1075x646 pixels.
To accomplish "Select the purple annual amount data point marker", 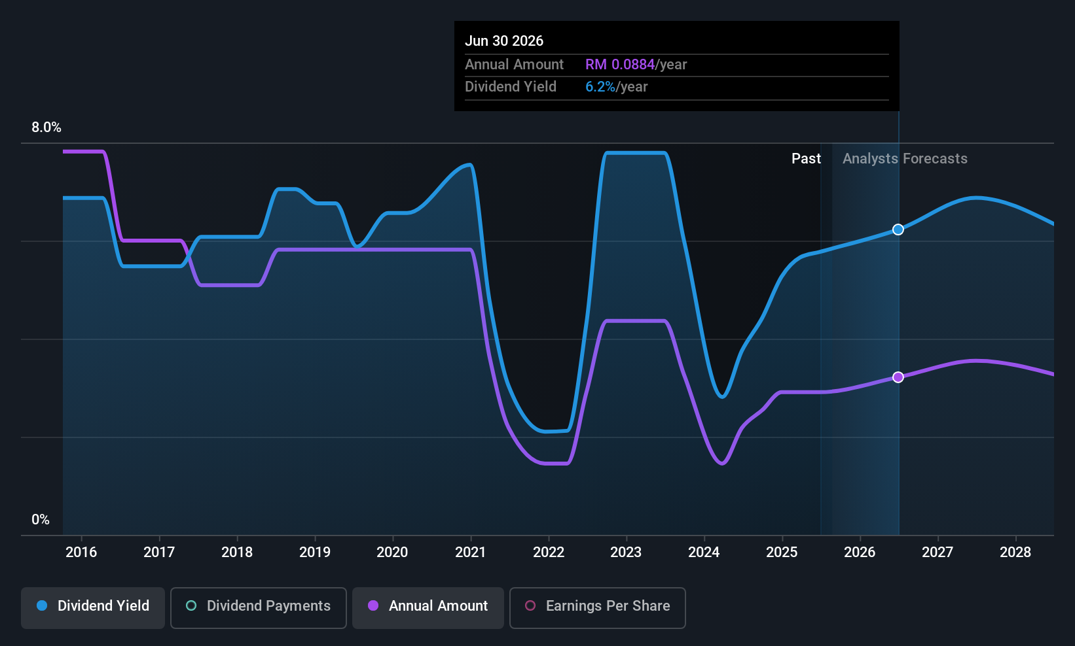I will [898, 377].
